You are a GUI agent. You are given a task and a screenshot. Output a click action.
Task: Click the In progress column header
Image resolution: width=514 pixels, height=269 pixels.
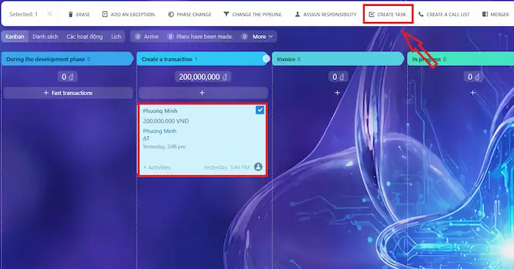(x=460, y=59)
